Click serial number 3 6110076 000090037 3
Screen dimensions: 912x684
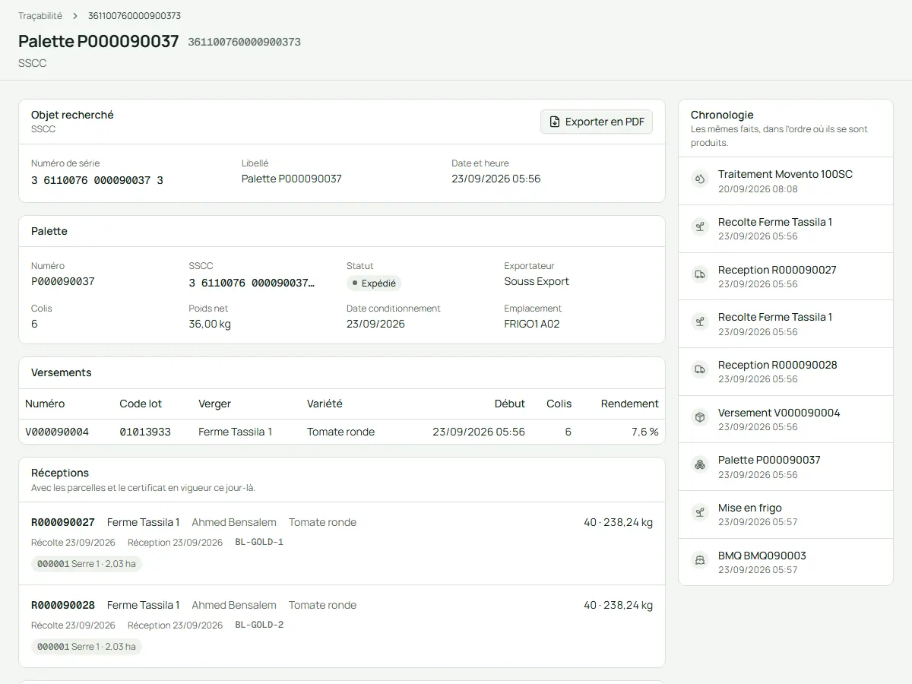click(97, 180)
